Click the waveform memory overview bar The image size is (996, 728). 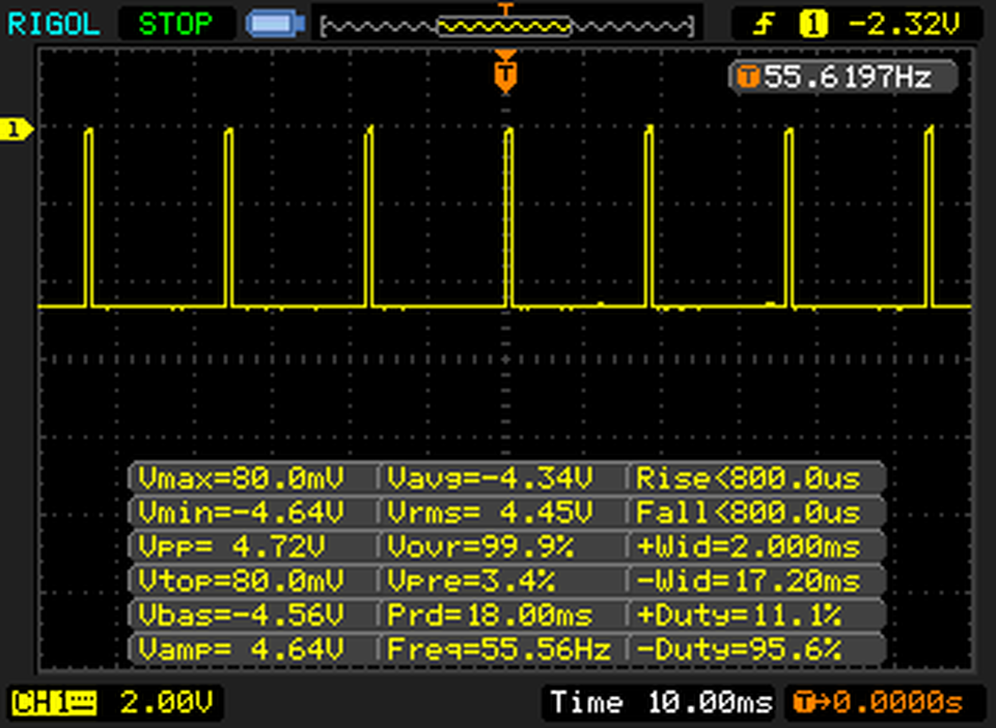click(x=507, y=27)
